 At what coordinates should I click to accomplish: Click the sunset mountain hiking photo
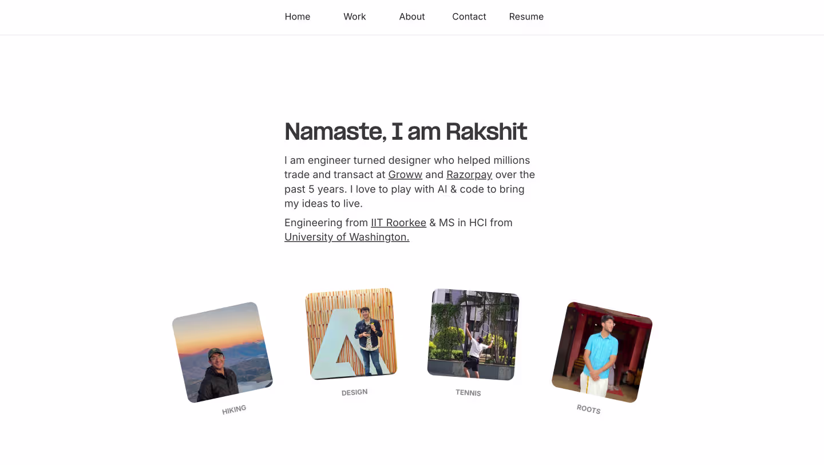pyautogui.click(x=223, y=352)
